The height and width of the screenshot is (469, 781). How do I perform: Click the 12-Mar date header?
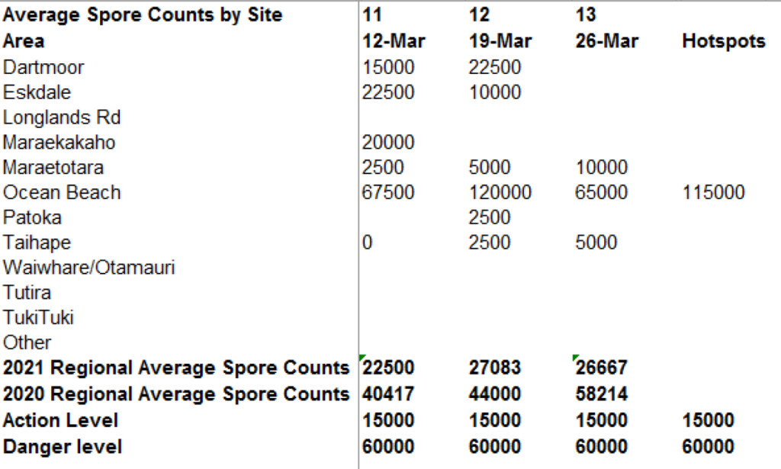pyautogui.click(x=394, y=41)
